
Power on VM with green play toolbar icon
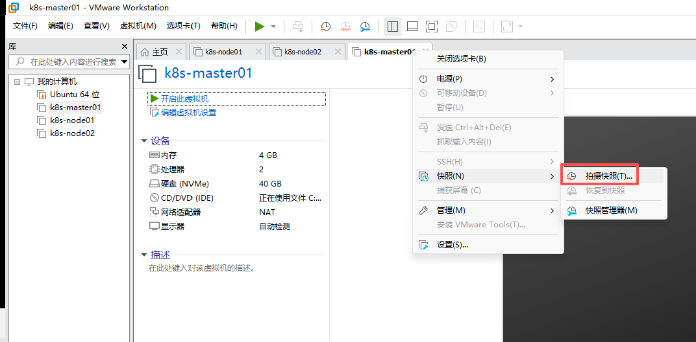point(260,27)
